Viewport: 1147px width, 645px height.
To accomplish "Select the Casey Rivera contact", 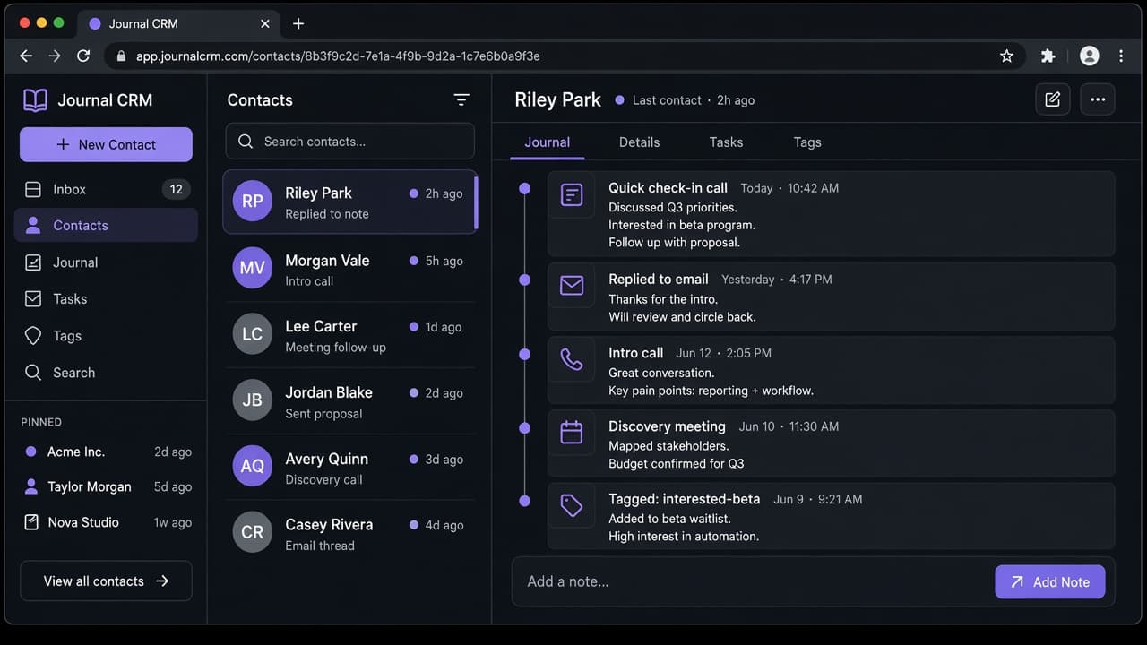I will click(x=349, y=533).
